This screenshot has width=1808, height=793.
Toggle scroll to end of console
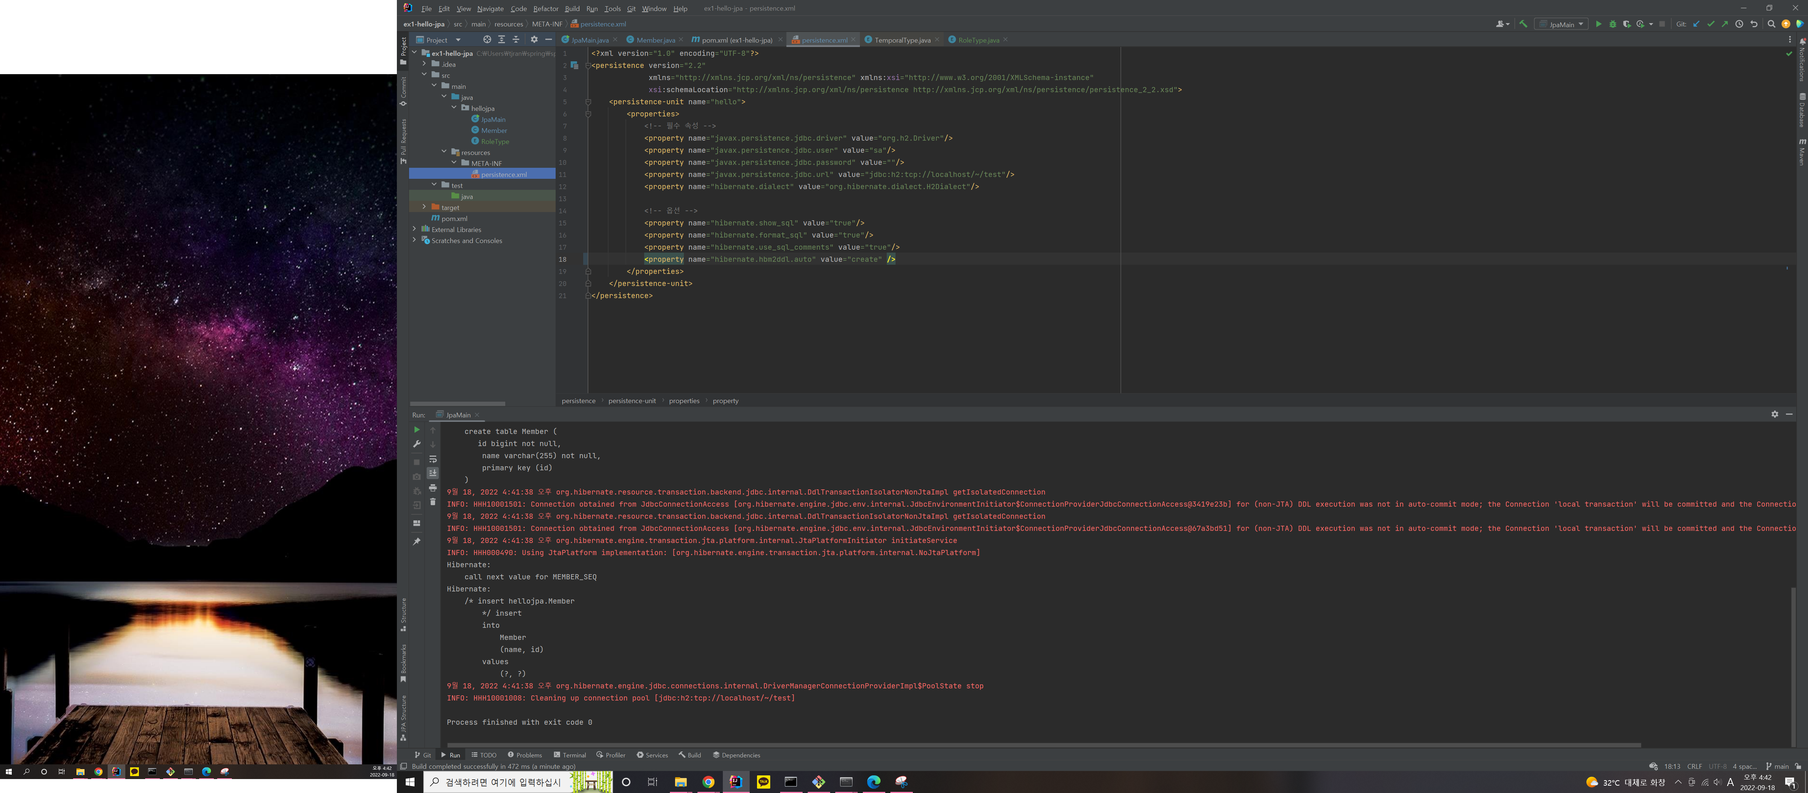point(433,473)
